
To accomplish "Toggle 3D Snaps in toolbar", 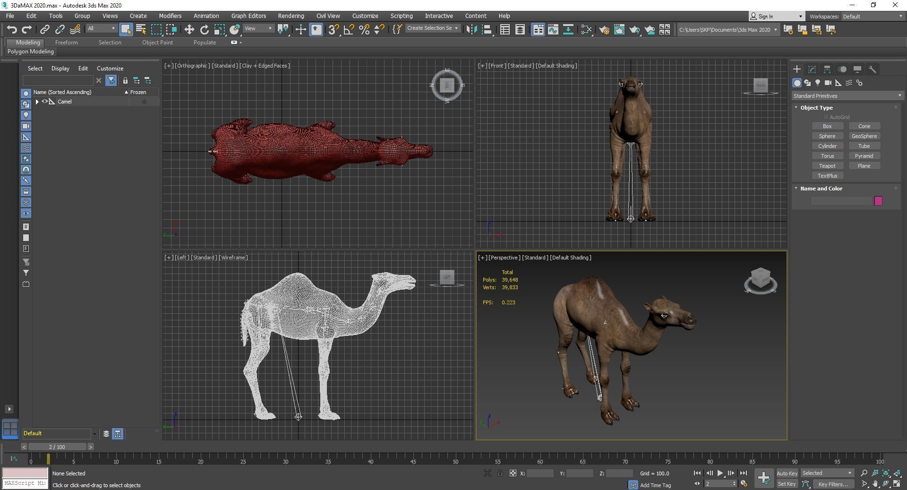I will (x=334, y=29).
